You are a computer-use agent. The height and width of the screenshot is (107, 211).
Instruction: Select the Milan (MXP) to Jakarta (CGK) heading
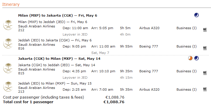tap(58, 15)
